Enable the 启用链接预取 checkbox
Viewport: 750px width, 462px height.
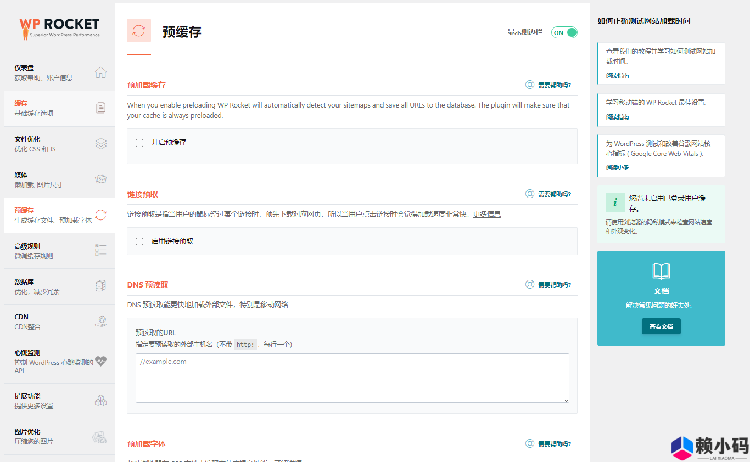tap(139, 241)
